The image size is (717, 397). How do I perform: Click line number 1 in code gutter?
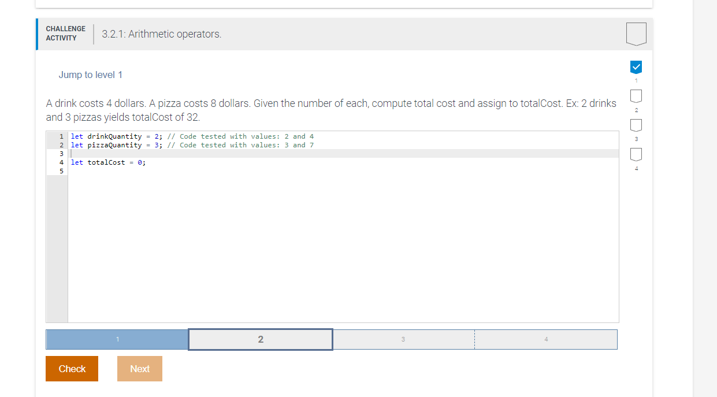61,136
